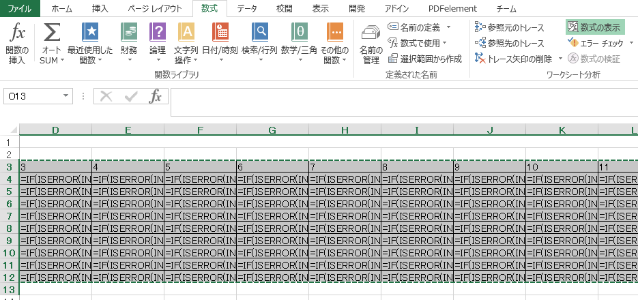Switch to the ページ レイアウト tab
This screenshot has height=300, width=638.
tap(154, 9)
